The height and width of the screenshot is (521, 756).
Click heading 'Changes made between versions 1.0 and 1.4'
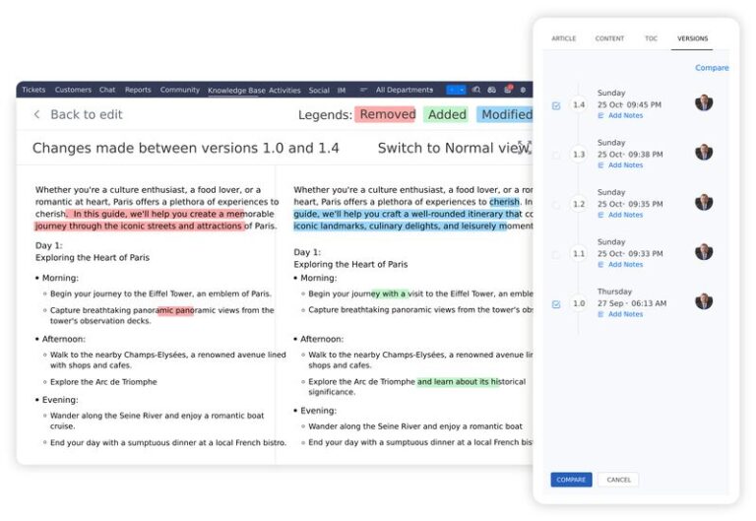tap(186, 148)
